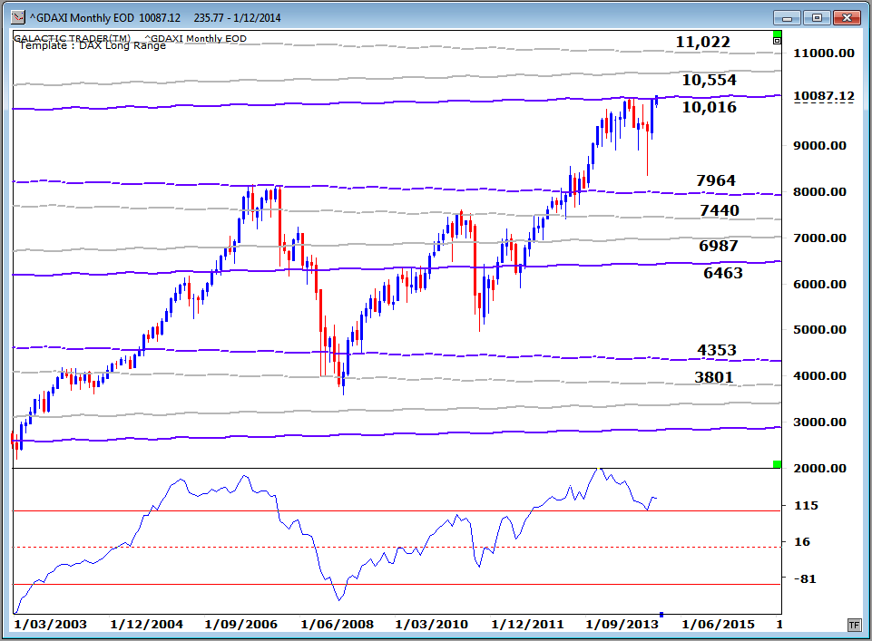Viewport: 872px width, 641px height.
Task: Click the 6000.00 price axis label
Action: coord(819,285)
